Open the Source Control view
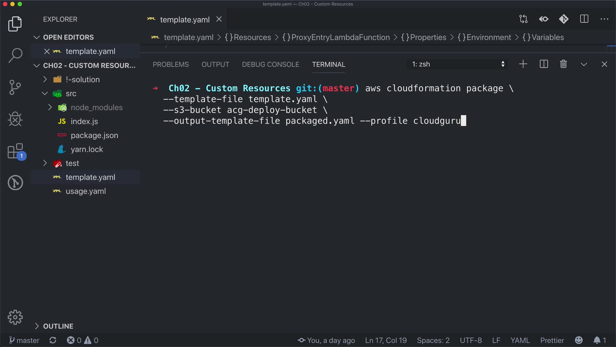Viewport: 616px width, 347px height. click(x=15, y=87)
